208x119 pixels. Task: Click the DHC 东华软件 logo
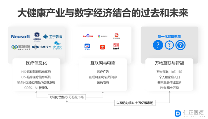click(x=41, y=47)
